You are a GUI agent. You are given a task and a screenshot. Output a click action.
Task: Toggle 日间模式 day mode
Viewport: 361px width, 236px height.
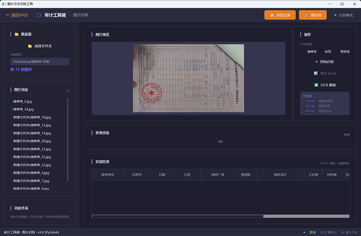pyautogui.click(x=343, y=15)
